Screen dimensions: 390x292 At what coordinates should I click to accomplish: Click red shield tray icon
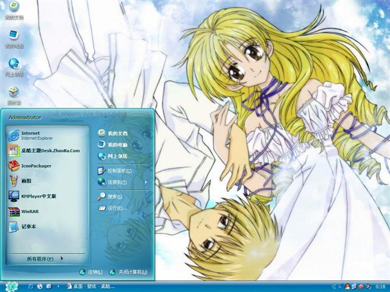point(360,287)
